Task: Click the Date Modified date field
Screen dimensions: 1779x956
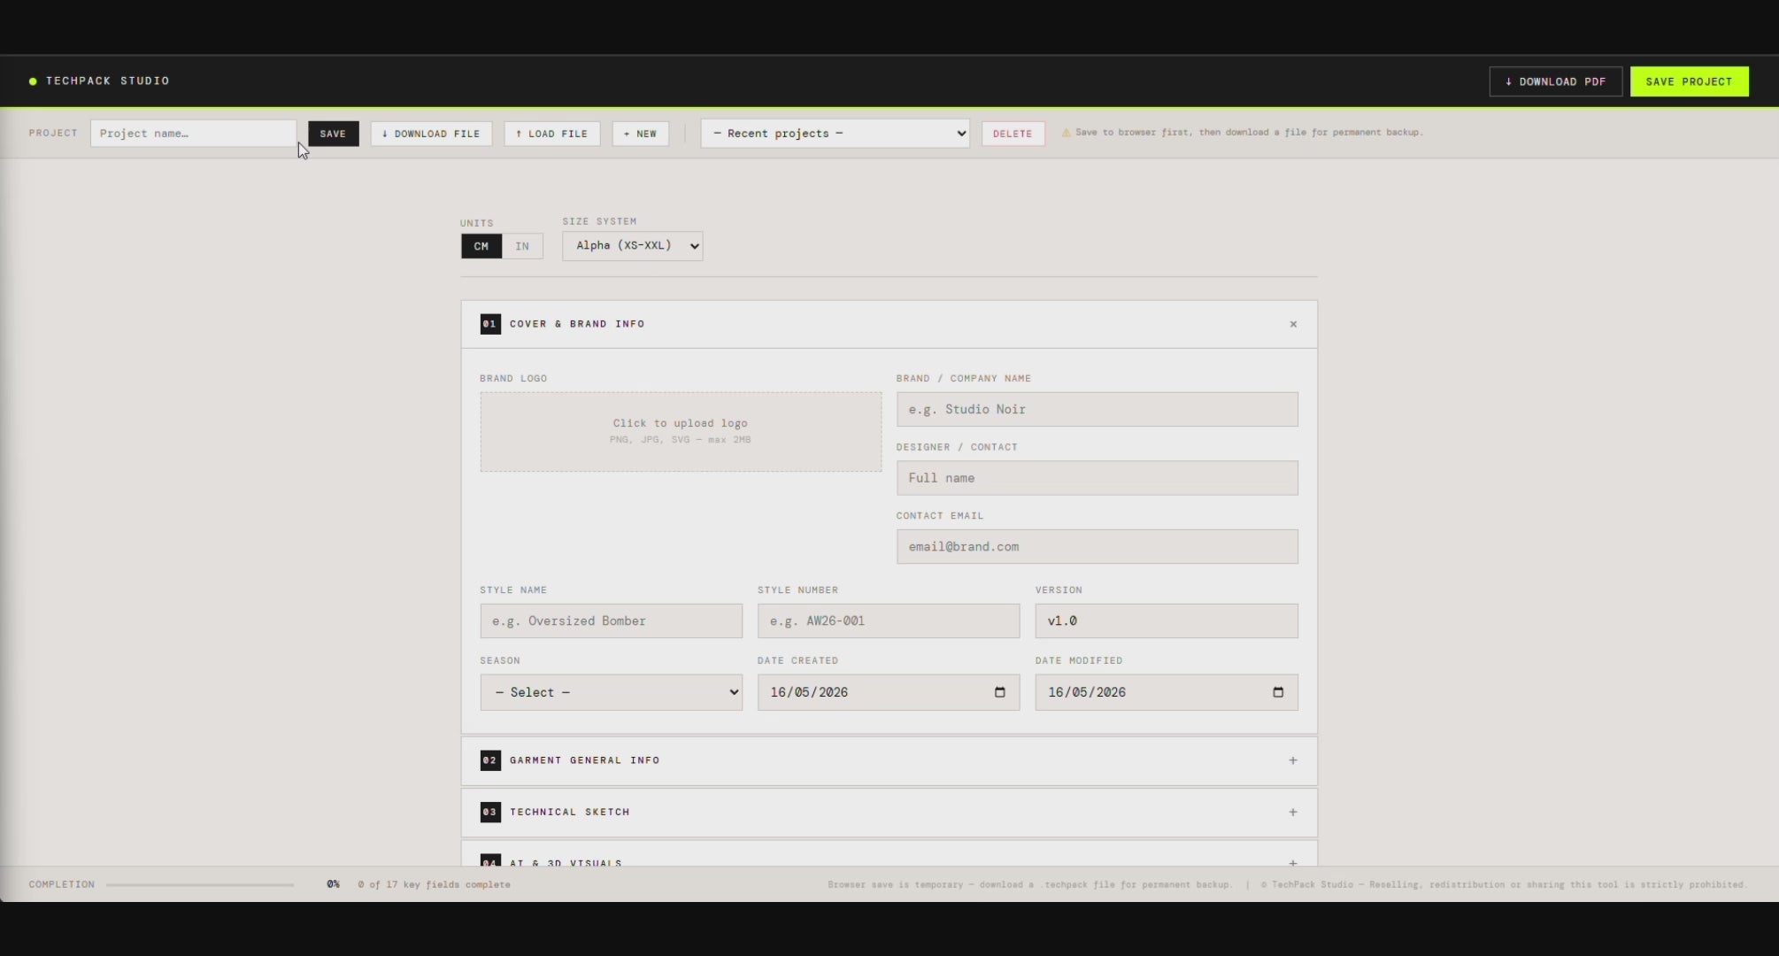Action: point(1167,692)
